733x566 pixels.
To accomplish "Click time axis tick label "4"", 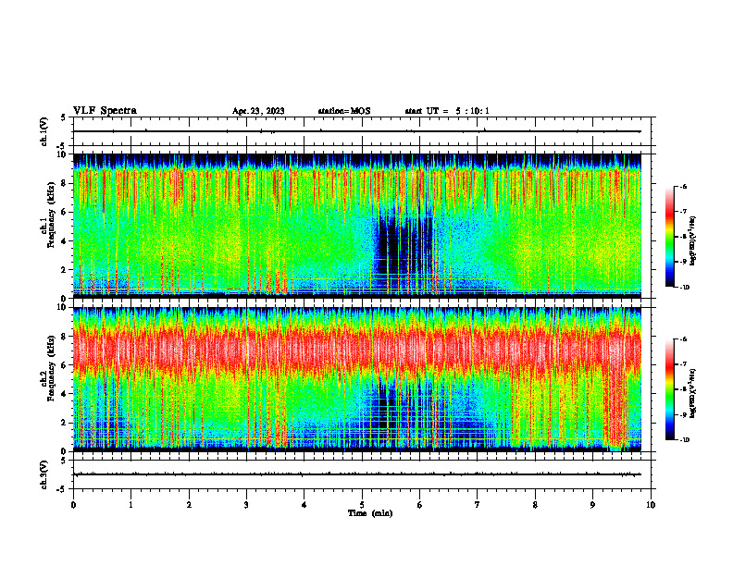I will pyautogui.click(x=304, y=505).
